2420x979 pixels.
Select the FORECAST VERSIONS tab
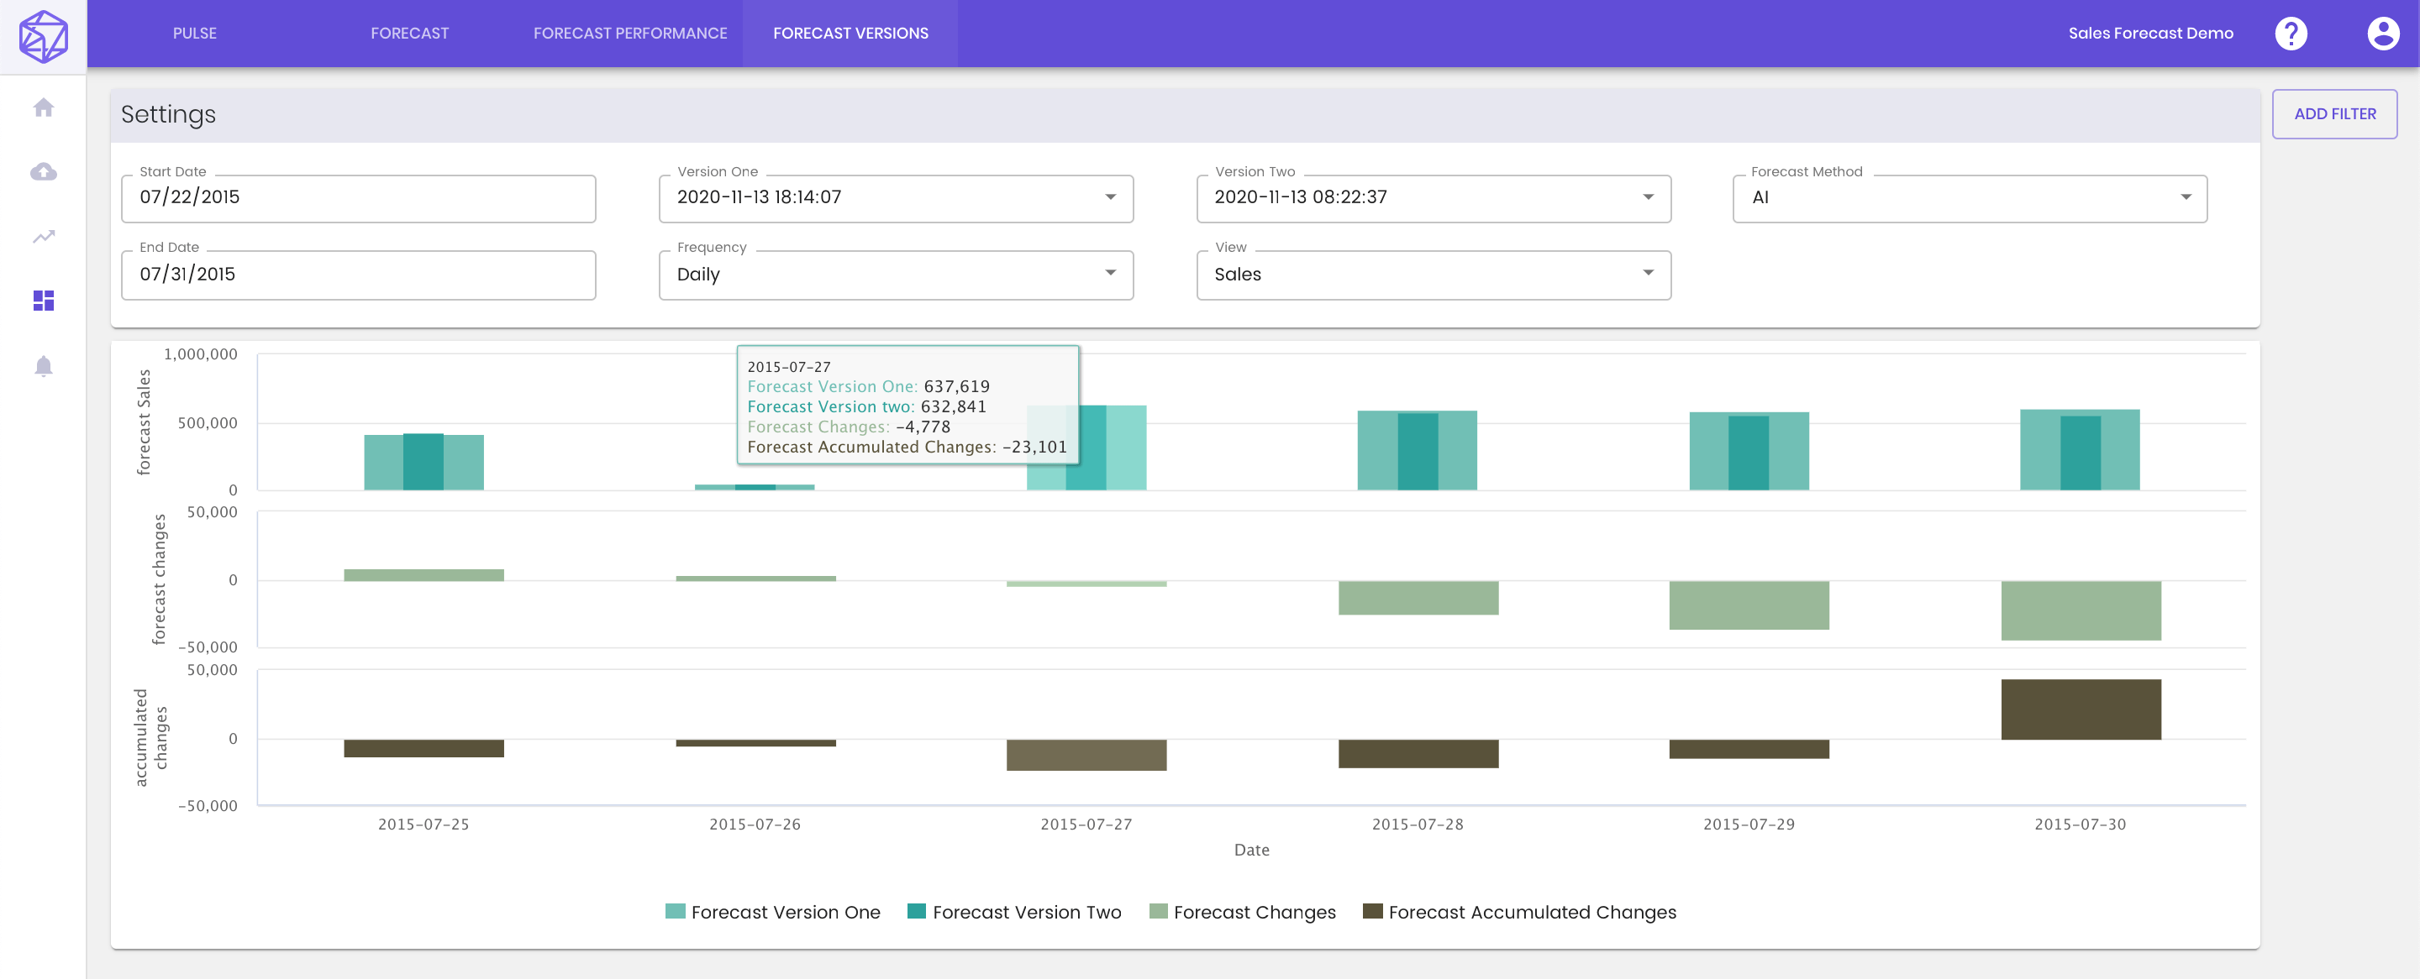click(850, 33)
